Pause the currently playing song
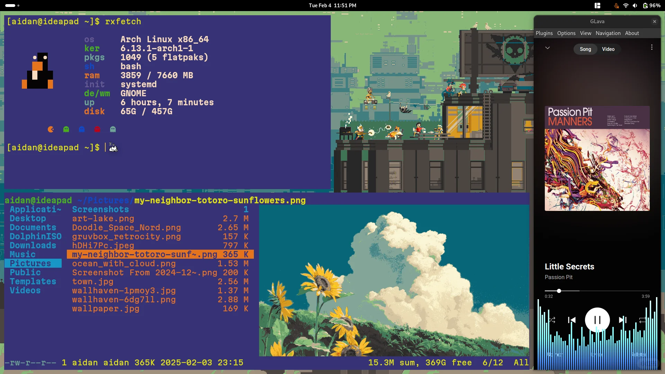This screenshot has width=665, height=374. tap(597, 320)
